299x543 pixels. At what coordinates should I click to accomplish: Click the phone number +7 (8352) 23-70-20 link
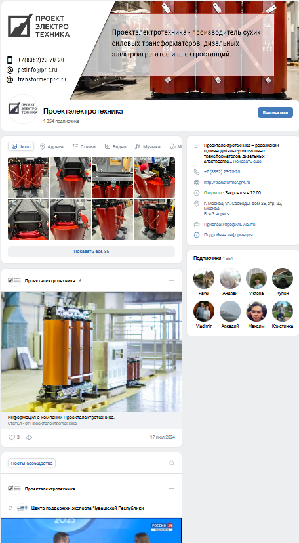tap(222, 172)
